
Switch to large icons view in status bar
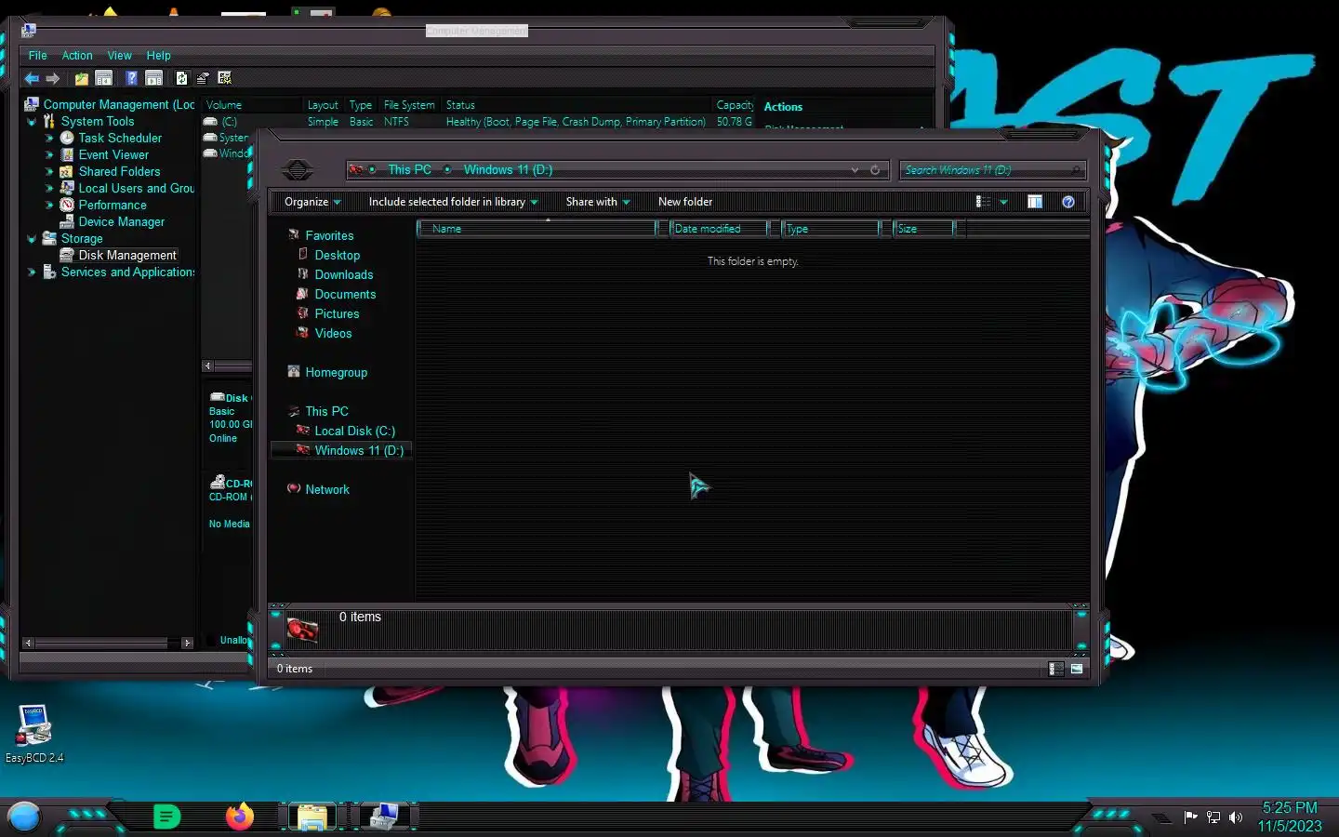tap(1077, 669)
